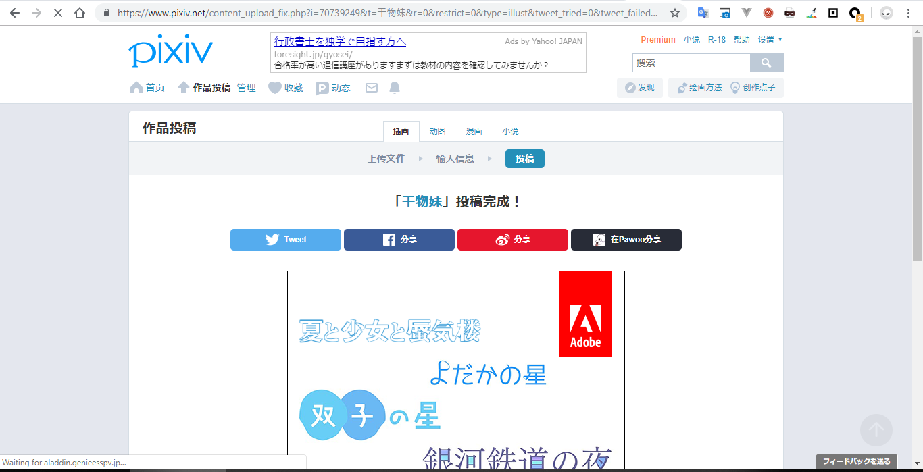This screenshot has height=472, width=923.
Task: Focus the 搜索 search input field
Action: tap(691, 63)
